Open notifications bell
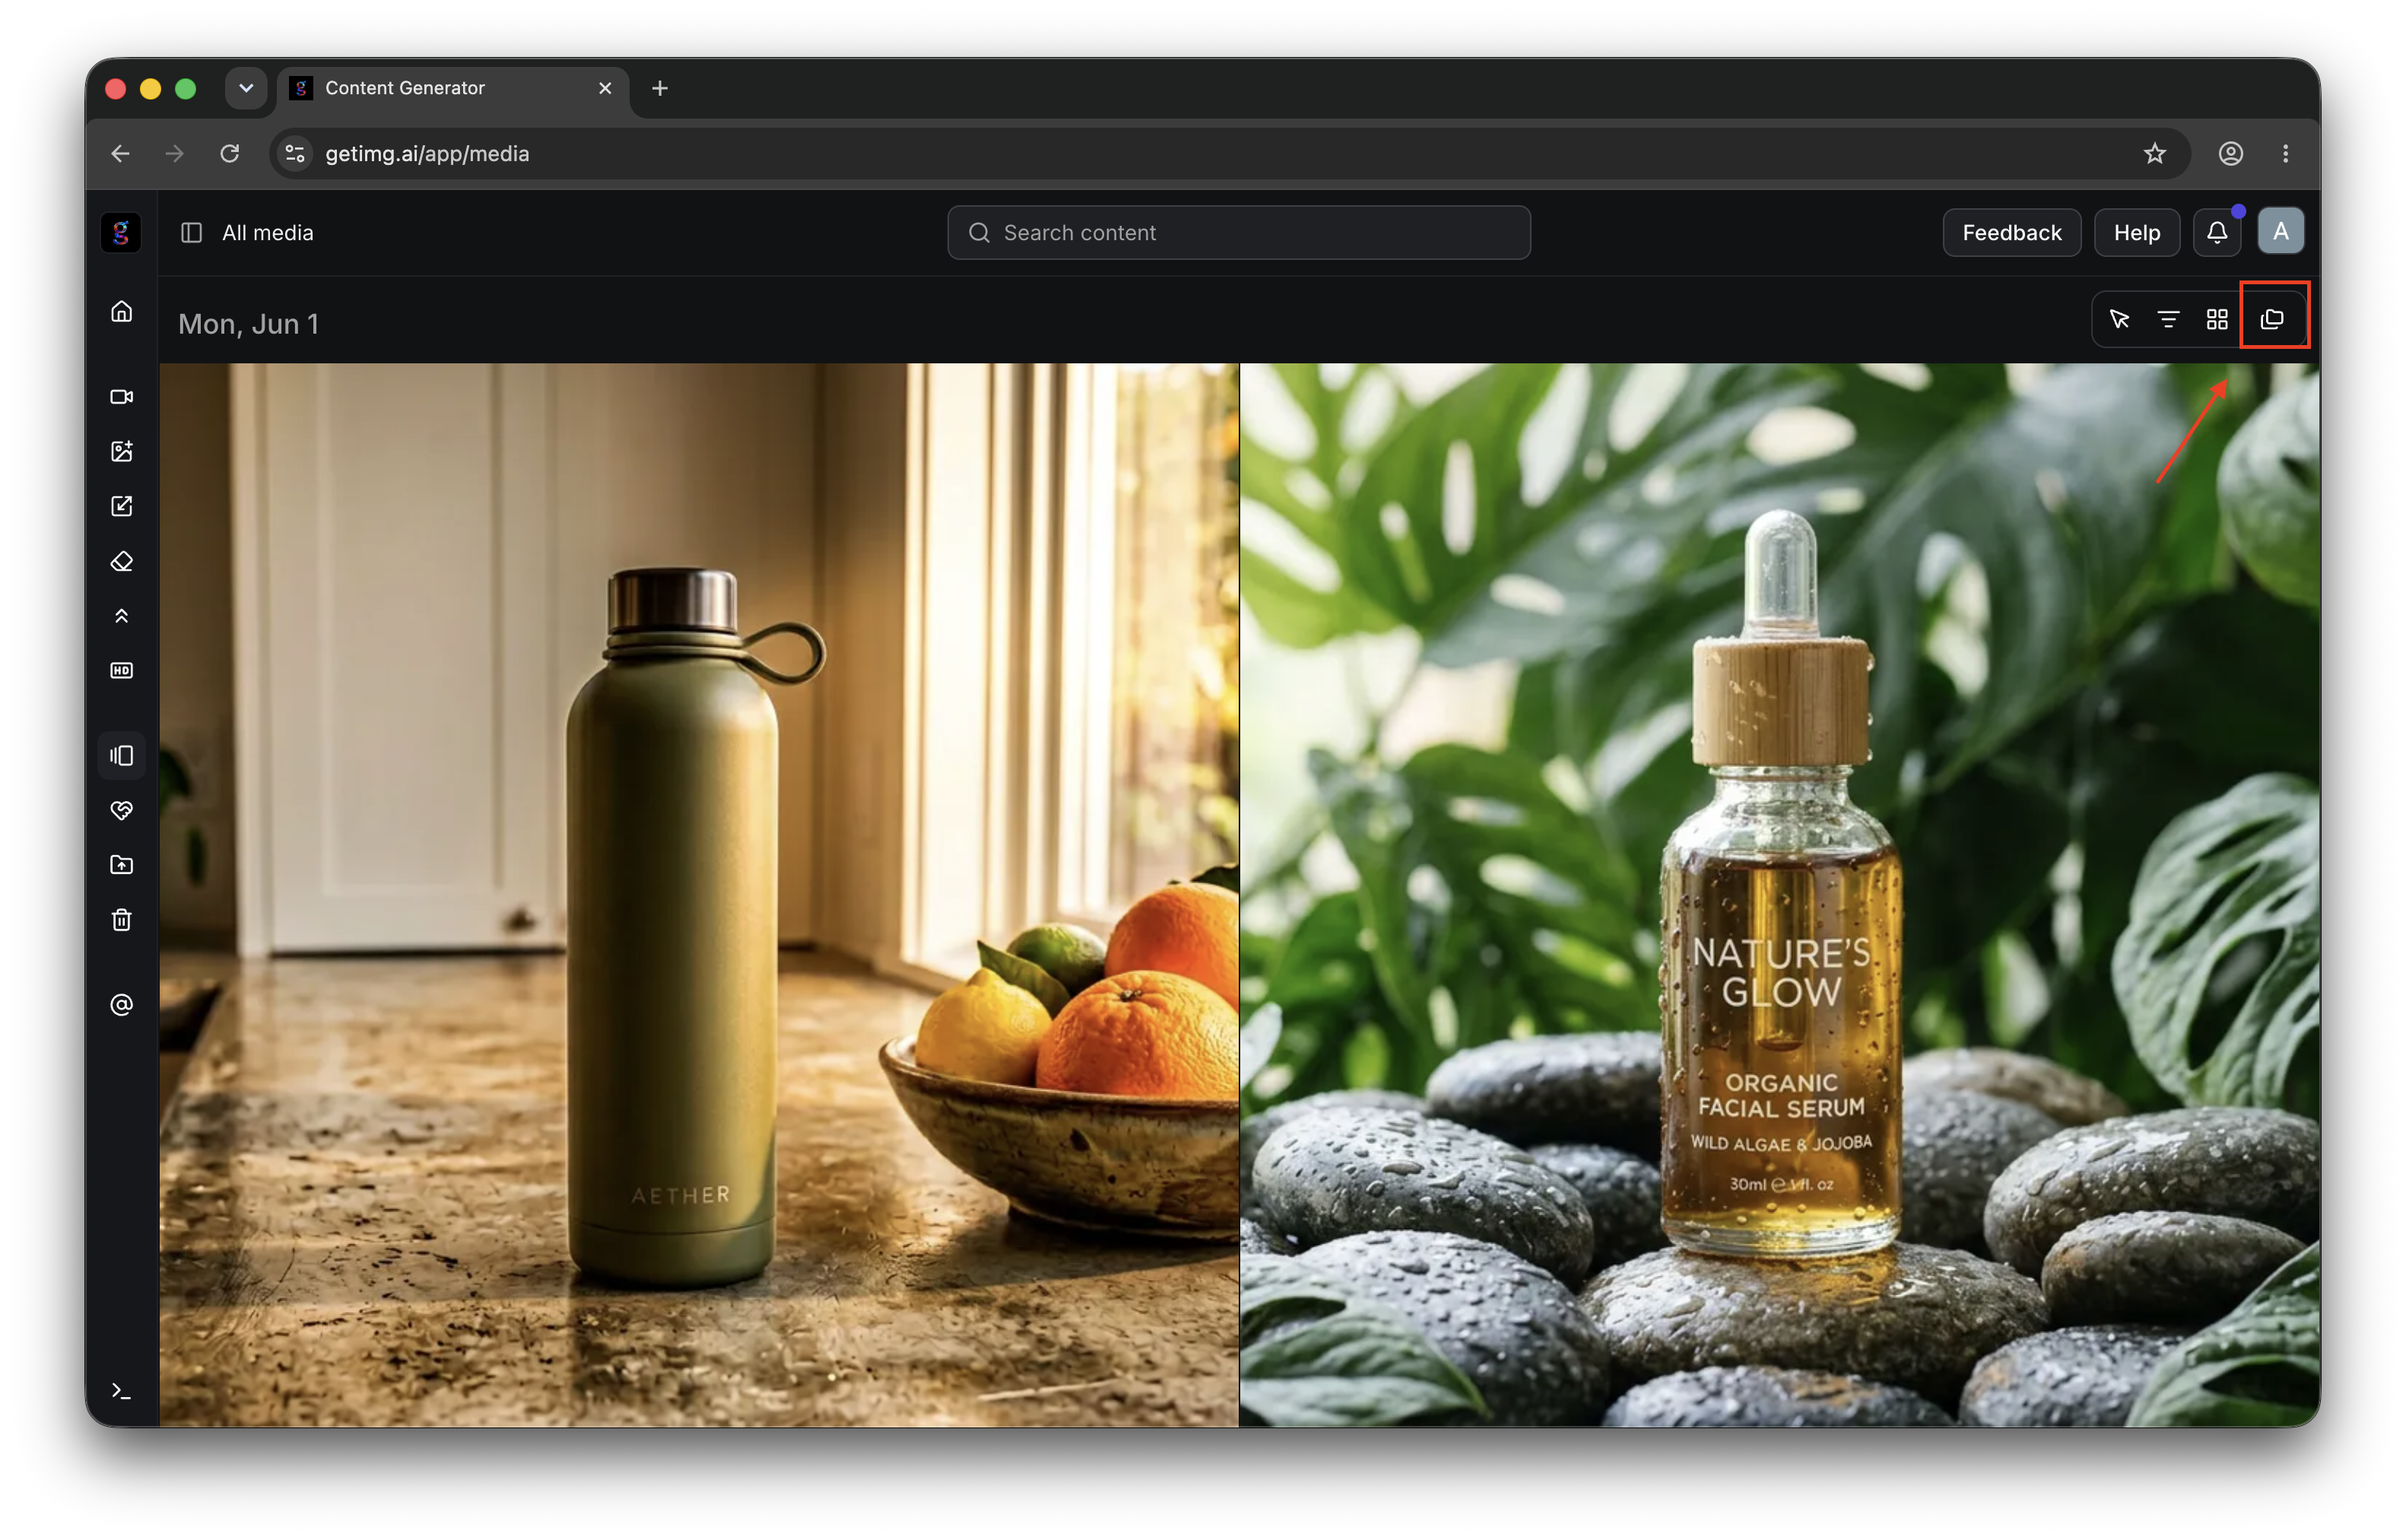Viewport: 2406px width, 1540px height. tap(2217, 233)
